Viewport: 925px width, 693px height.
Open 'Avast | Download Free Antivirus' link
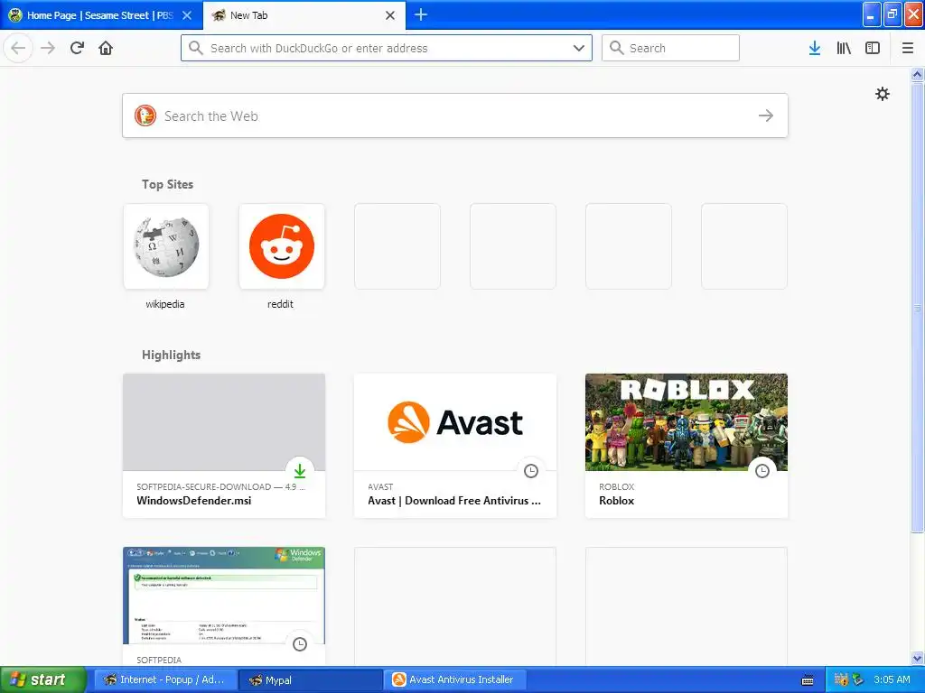coord(454,500)
